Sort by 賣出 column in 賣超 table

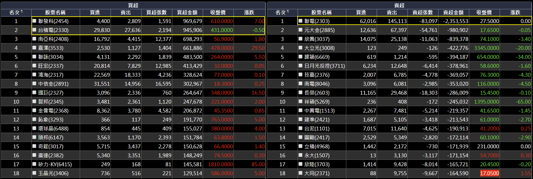coord(392,12)
